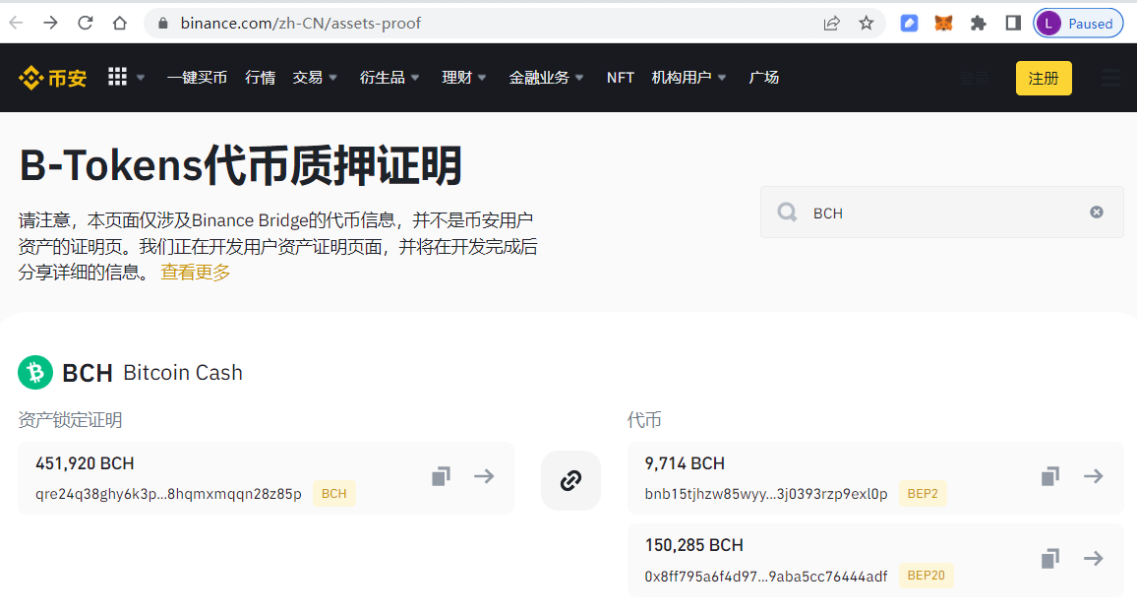This screenshot has height=611, width=1137.
Task: Open the 451,920 BCH address arrow
Action: tap(484, 477)
